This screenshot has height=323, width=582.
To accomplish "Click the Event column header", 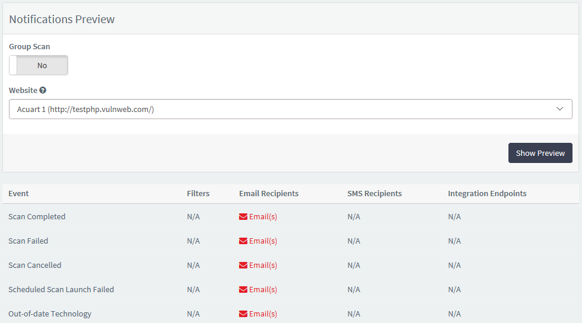I will coord(18,194).
